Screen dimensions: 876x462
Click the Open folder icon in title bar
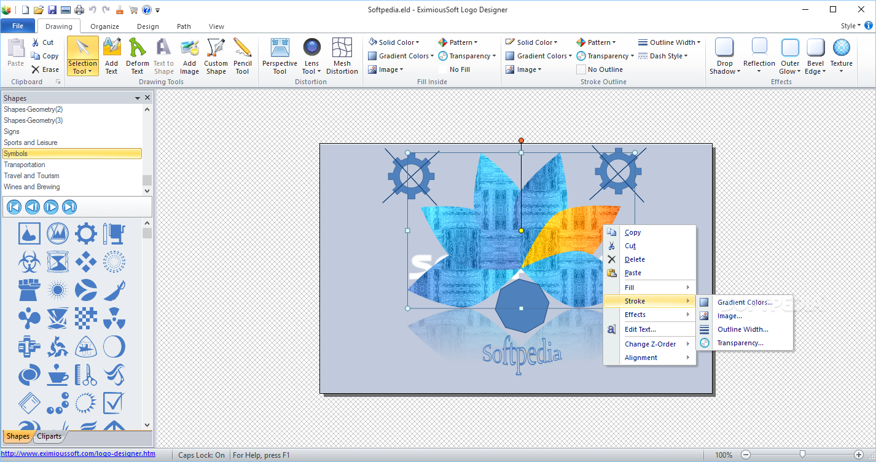(39, 10)
